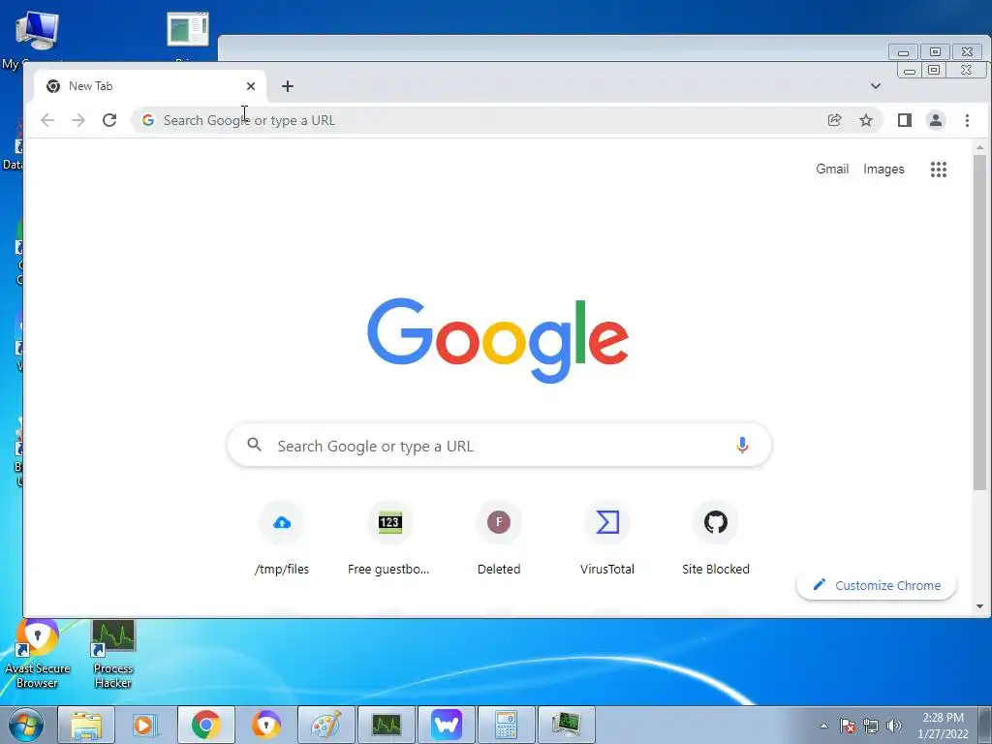Screen dimensions: 992x744
Task: Open File Explorer from the taskbar
Action: [x=86, y=725]
